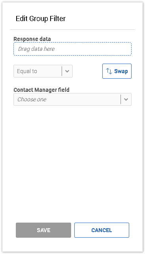Click the Response data label
Screen dimensions: 145x254
pos(32,39)
